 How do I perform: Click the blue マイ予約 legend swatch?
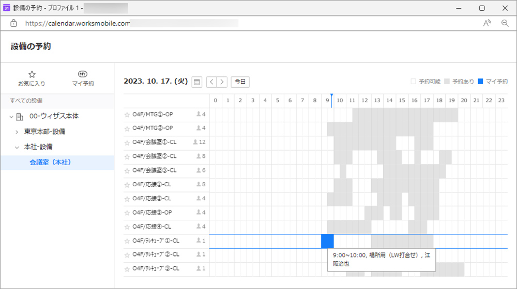[x=480, y=82]
